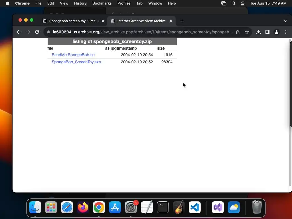
Task: Click the lock site info icon
Action: (48, 32)
